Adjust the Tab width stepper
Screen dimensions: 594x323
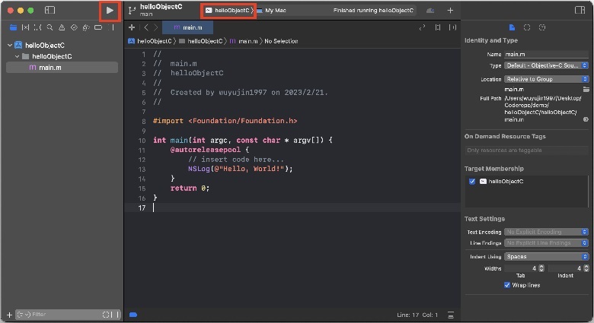point(541,268)
